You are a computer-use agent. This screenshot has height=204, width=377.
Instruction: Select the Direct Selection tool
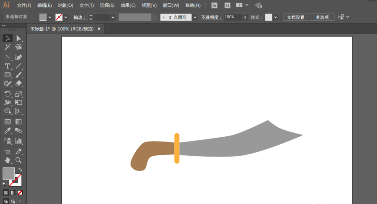point(18,38)
